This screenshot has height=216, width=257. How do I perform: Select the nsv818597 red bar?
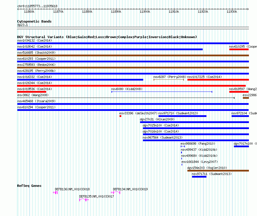[239, 92]
